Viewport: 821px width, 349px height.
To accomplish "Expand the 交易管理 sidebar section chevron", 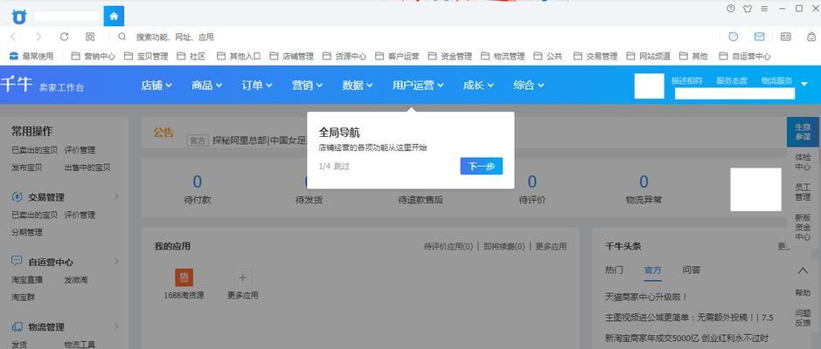I will (x=116, y=196).
